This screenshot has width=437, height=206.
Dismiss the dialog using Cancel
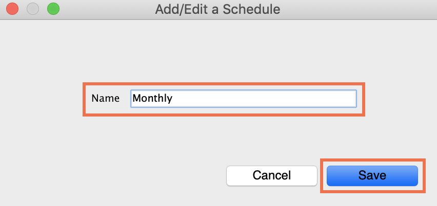click(x=271, y=175)
